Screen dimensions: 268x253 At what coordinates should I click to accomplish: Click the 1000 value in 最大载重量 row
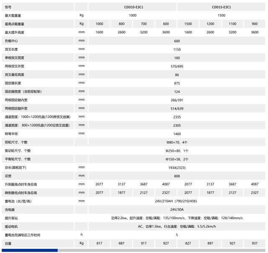pyautogui.click(x=133, y=15)
